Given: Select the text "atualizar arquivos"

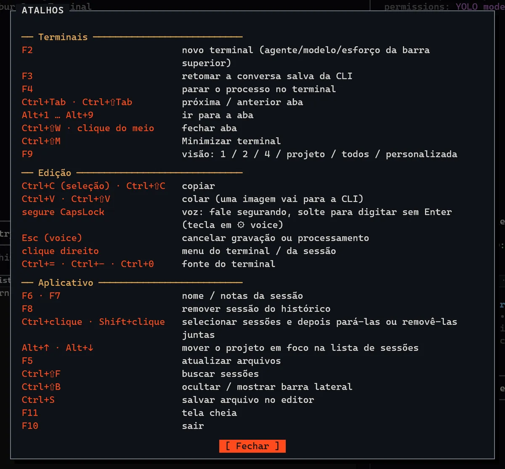Looking at the screenshot, I should point(231,361).
